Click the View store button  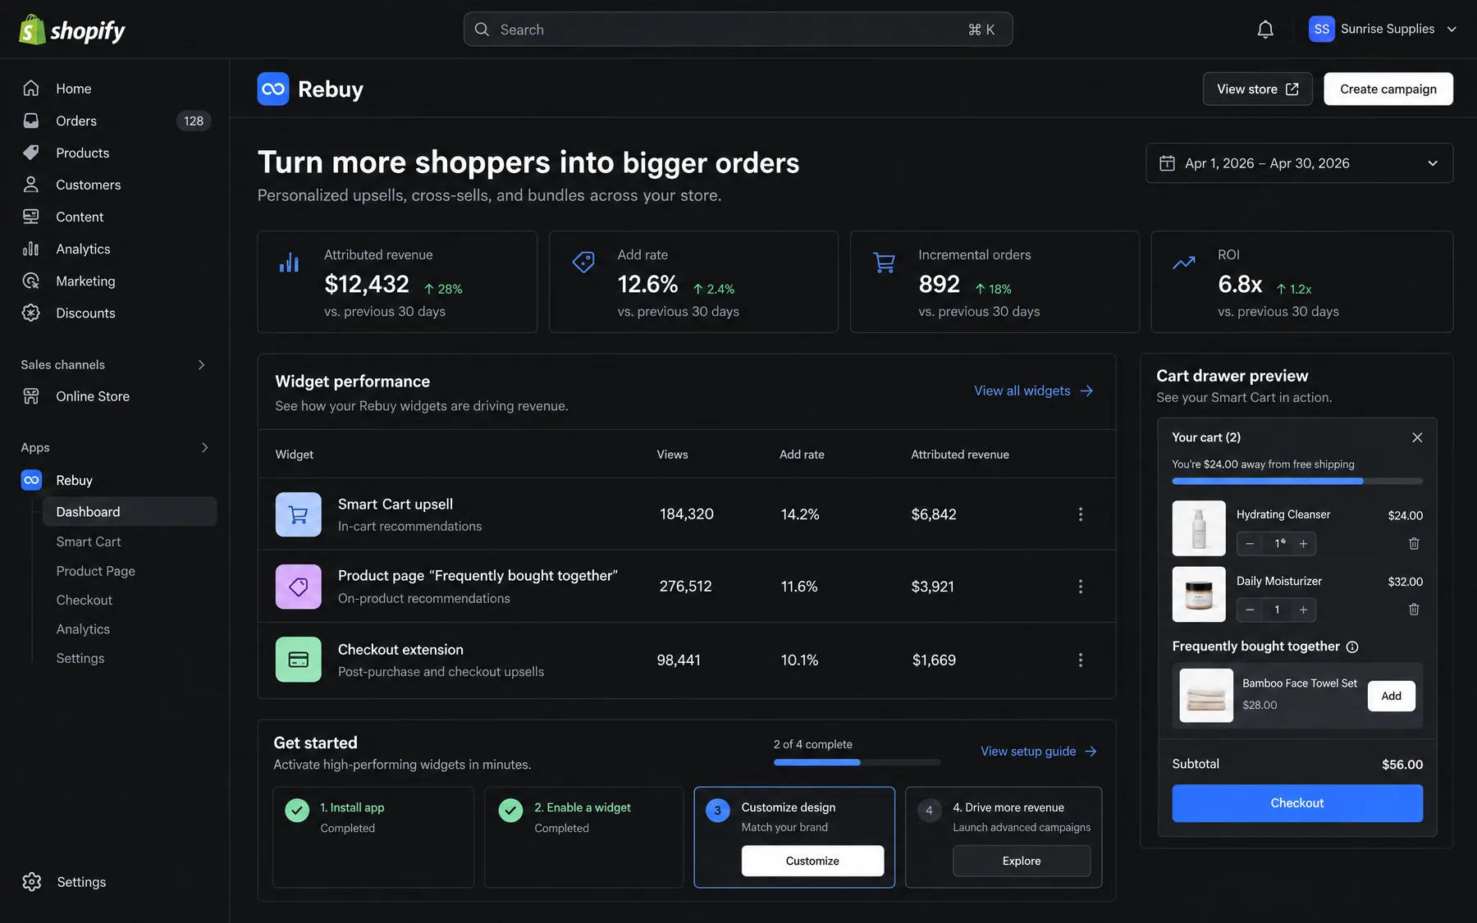point(1257,89)
